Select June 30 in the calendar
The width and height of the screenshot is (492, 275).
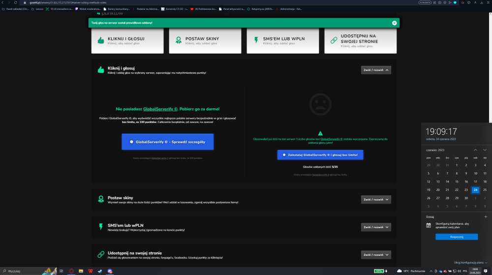466,198
